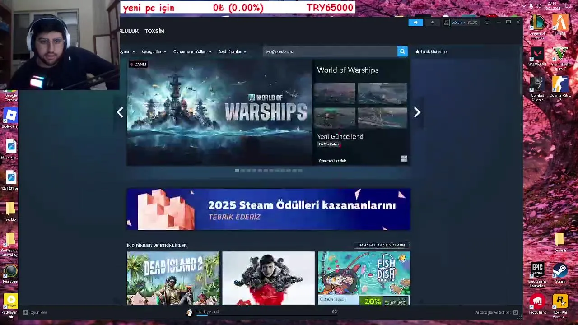Expand the Özel Kısımlar dropdown
The image size is (578, 325).
pyautogui.click(x=232, y=51)
